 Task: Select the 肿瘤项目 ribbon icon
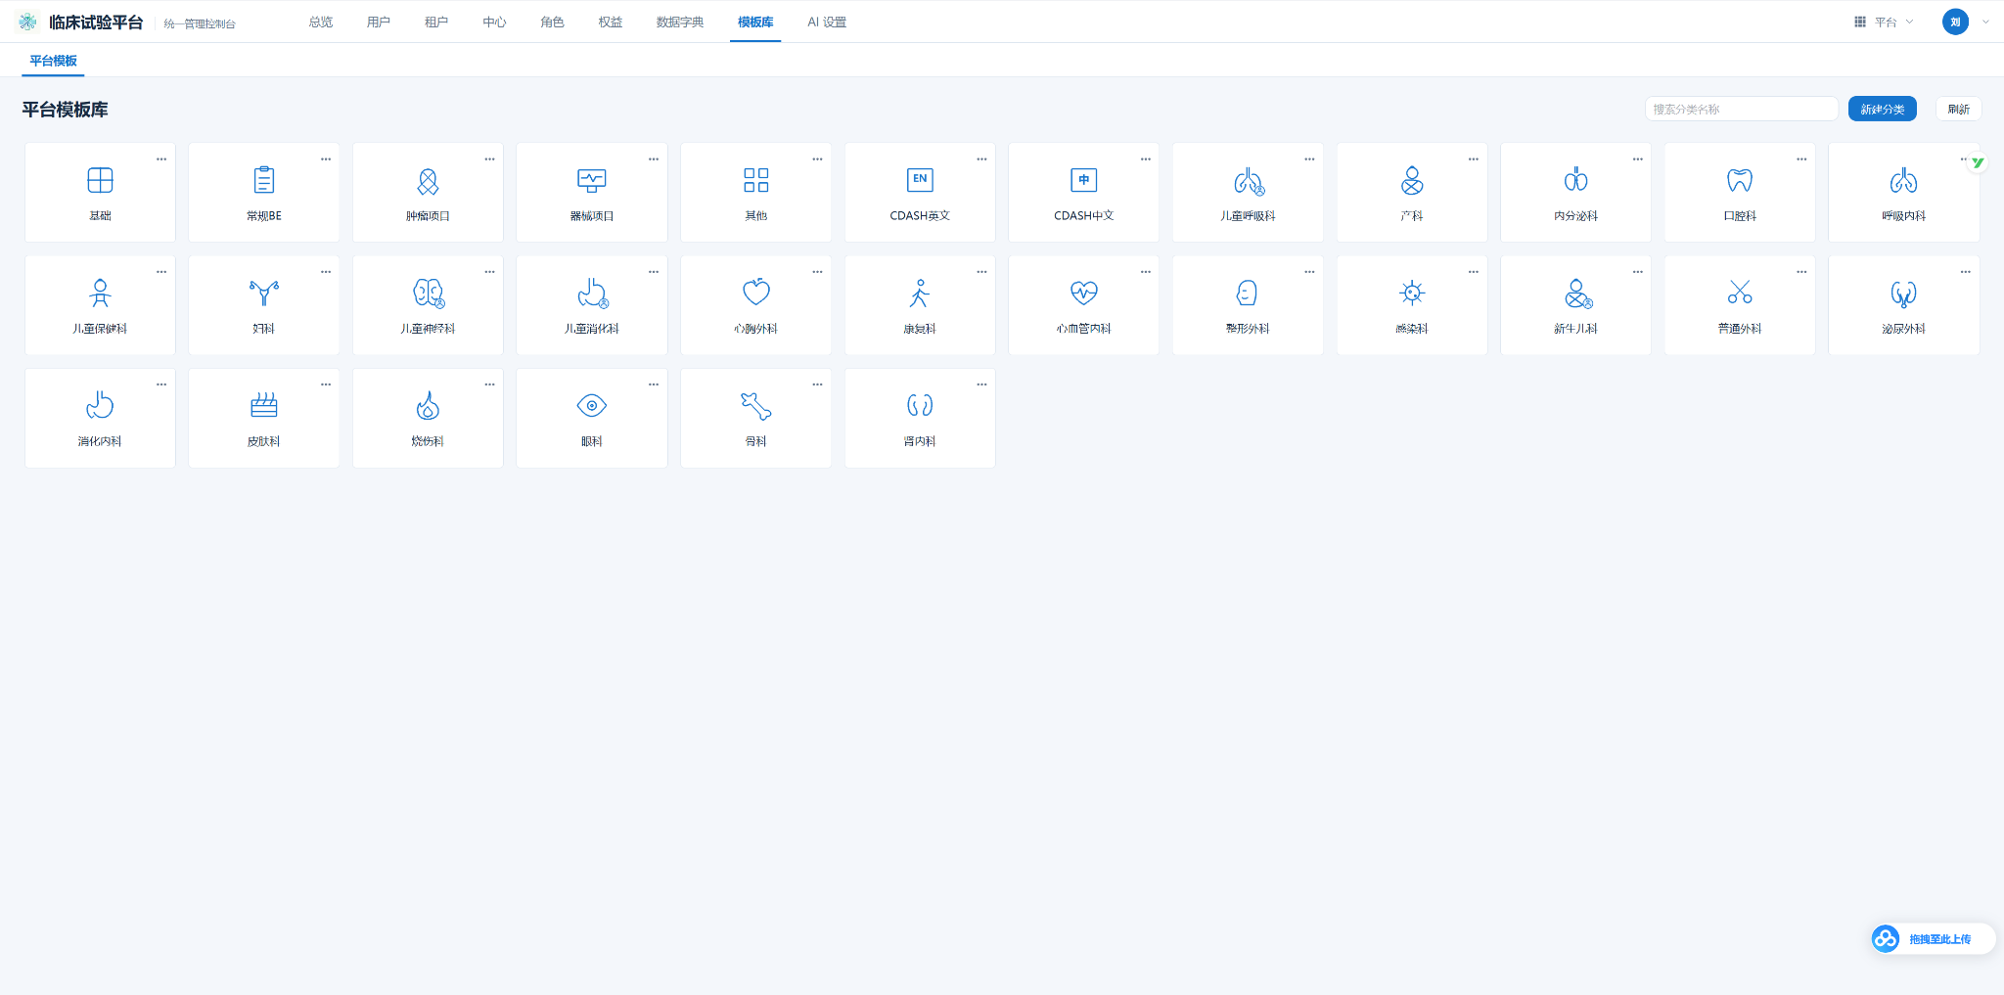click(x=428, y=181)
